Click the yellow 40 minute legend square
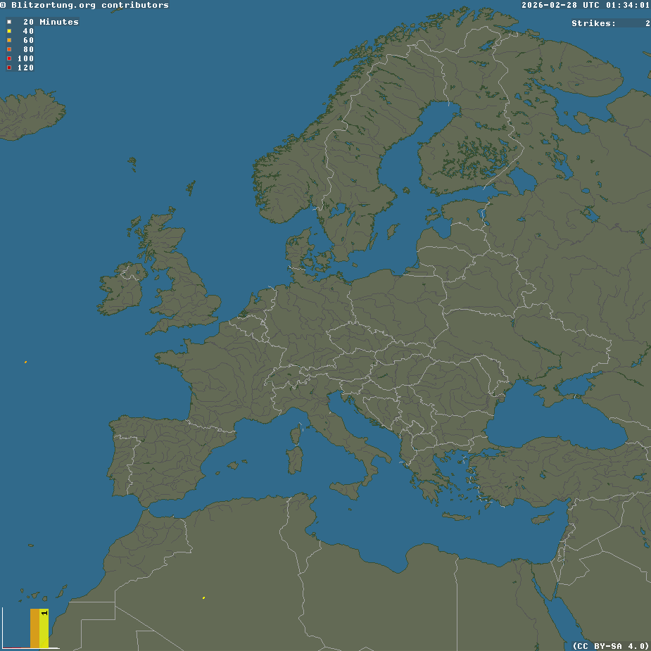The width and height of the screenshot is (651, 651). pyautogui.click(x=9, y=31)
